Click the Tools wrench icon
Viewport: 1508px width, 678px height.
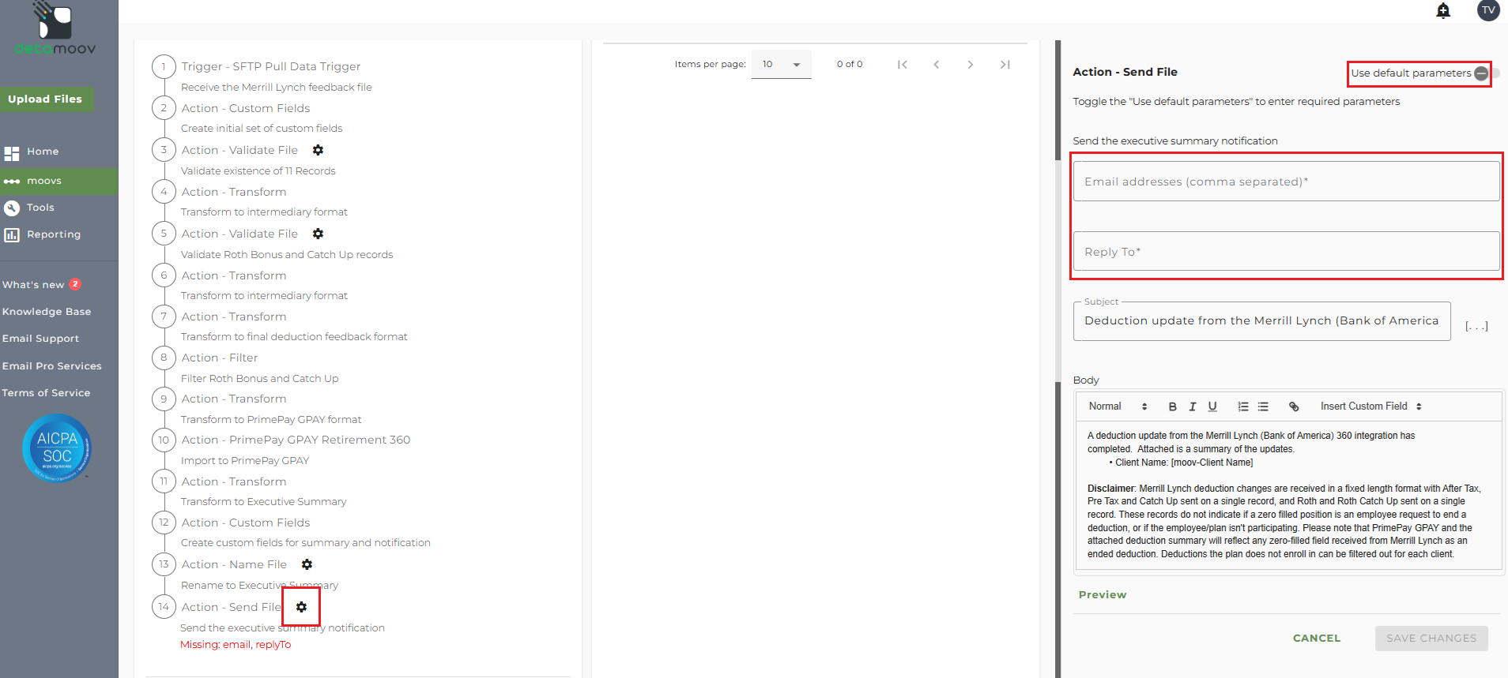click(12, 208)
